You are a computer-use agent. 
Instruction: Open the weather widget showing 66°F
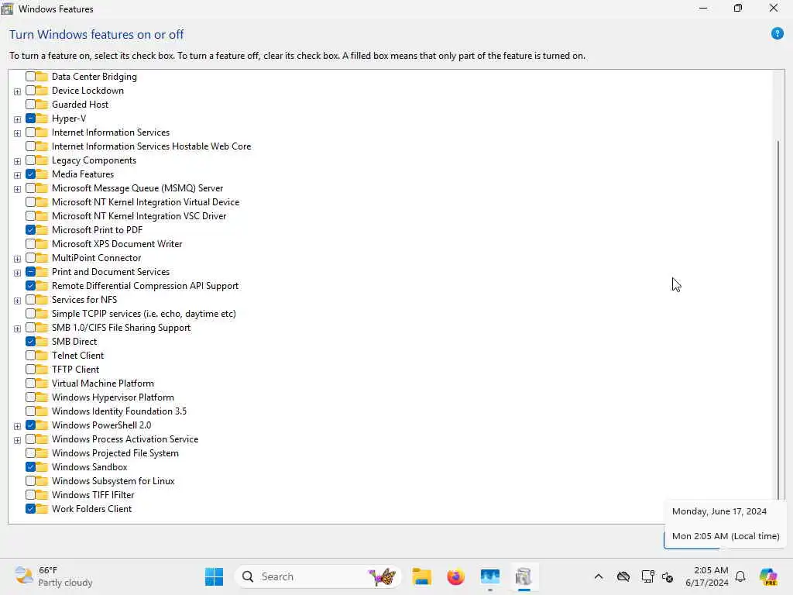pyautogui.click(x=53, y=576)
